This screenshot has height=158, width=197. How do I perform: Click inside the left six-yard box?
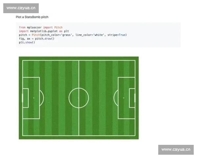[x=26, y=98]
